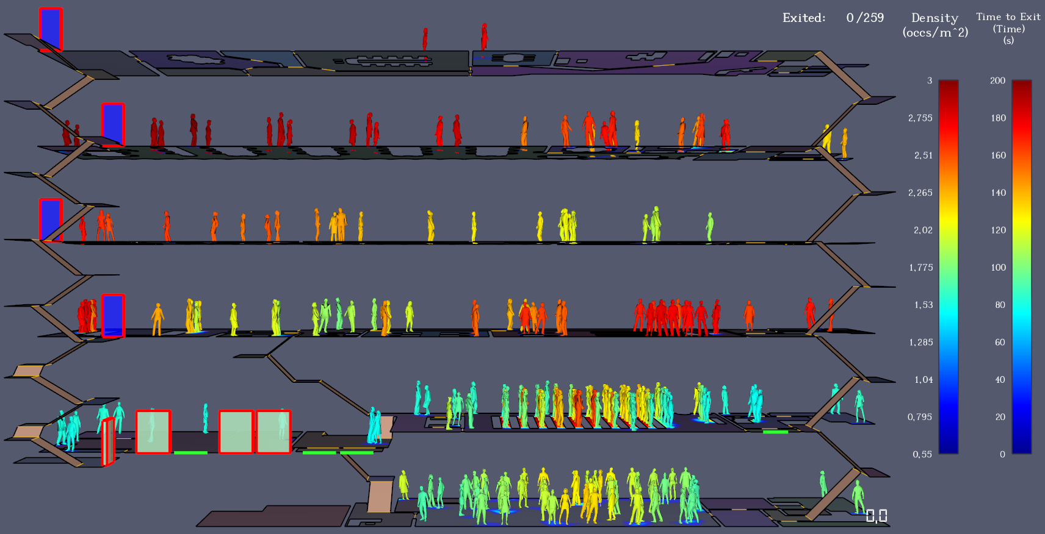Screen dimensions: 1045x534
Task: Select the left dark-red occupant on the top floor
Action: coord(425,39)
